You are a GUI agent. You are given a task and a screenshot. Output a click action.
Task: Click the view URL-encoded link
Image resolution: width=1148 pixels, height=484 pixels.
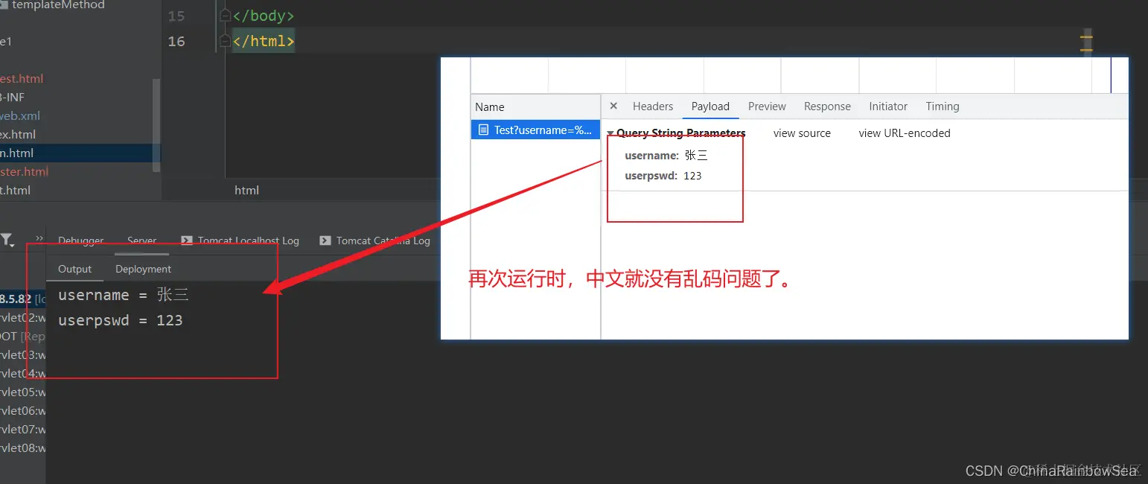pos(905,133)
